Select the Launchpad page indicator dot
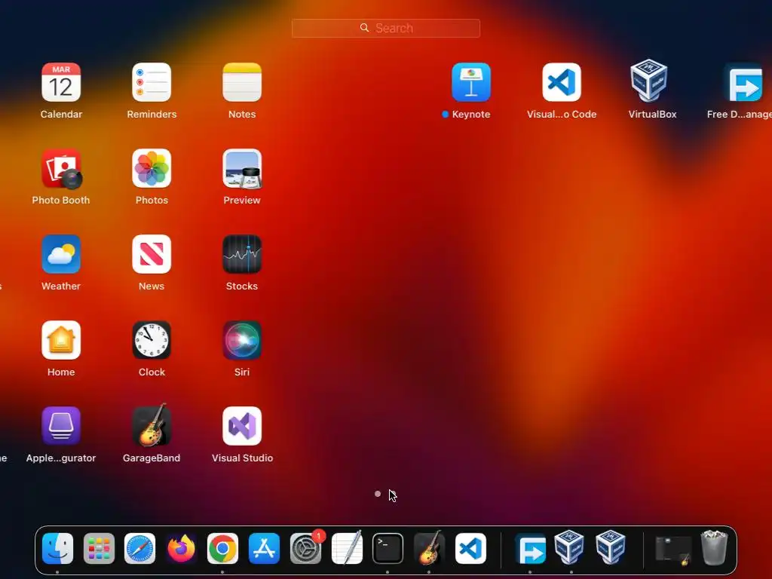772x579 pixels. pos(378,494)
